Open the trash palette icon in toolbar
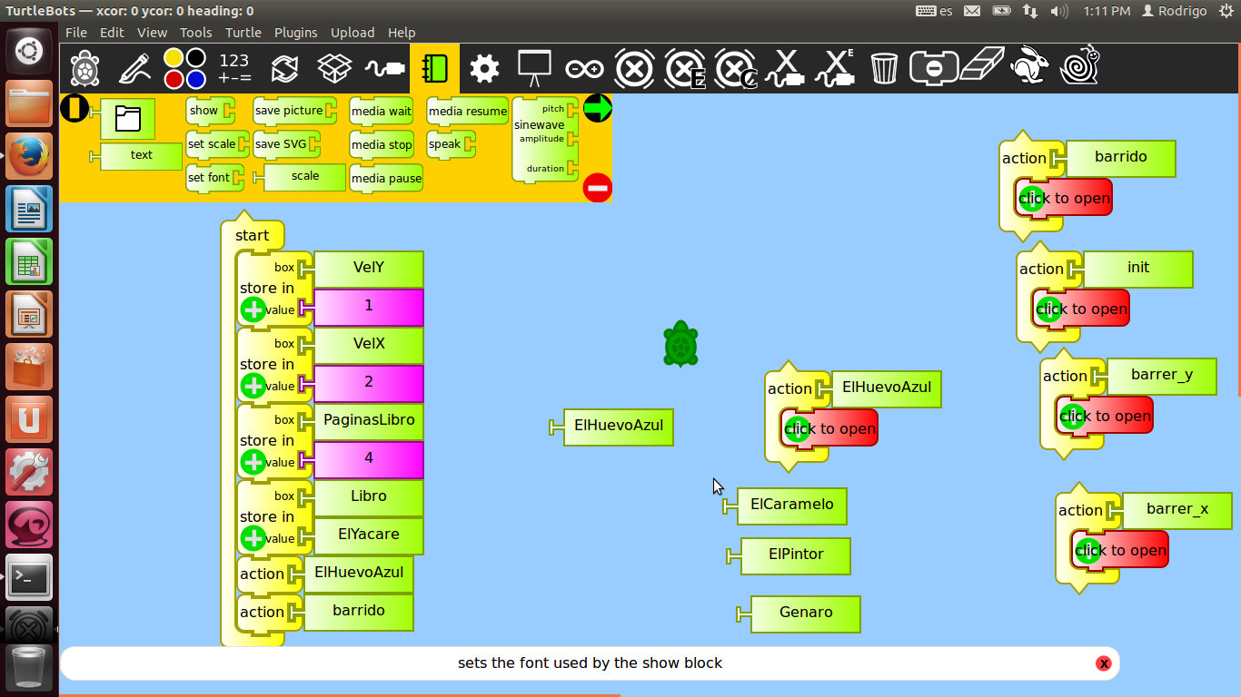This screenshot has width=1241, height=697. (x=884, y=68)
